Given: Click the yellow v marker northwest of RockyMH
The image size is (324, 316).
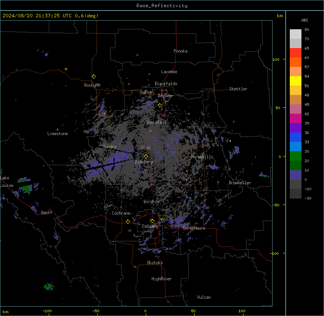Looking at the screenshot, I should coord(66,69).
